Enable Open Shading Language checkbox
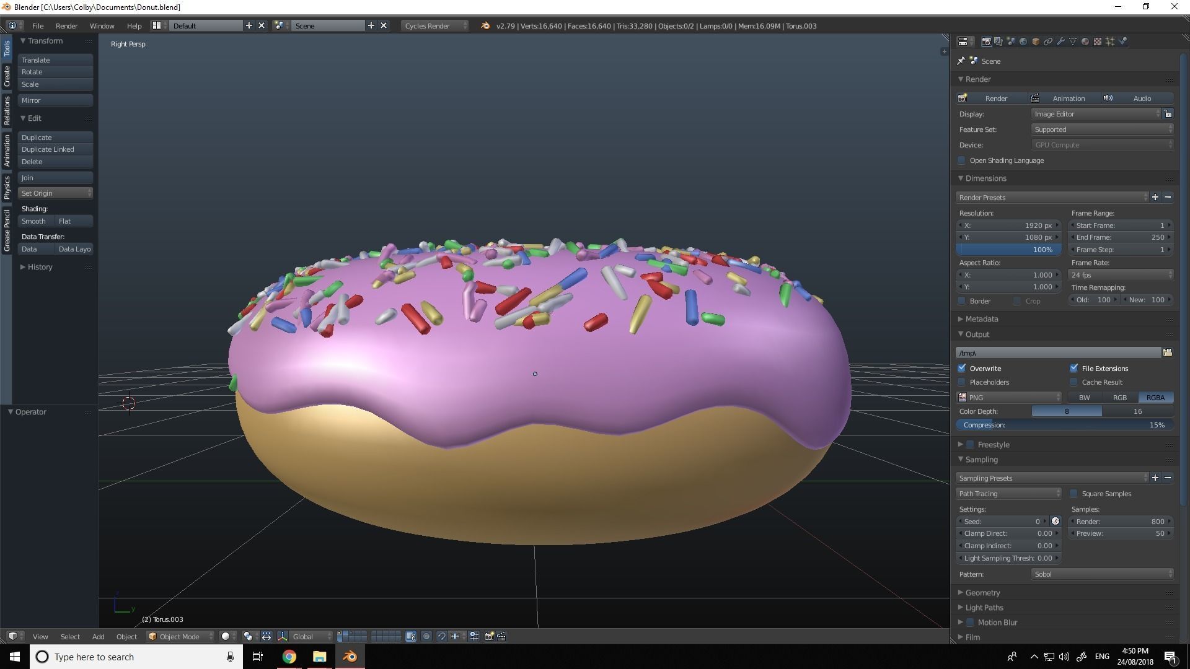Image resolution: width=1190 pixels, height=669 pixels. point(962,160)
